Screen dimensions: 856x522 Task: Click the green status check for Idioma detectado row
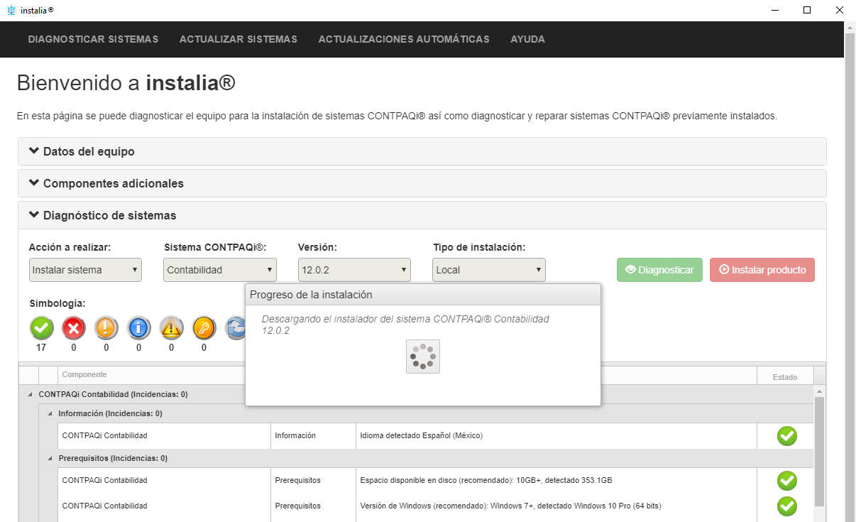(x=786, y=436)
